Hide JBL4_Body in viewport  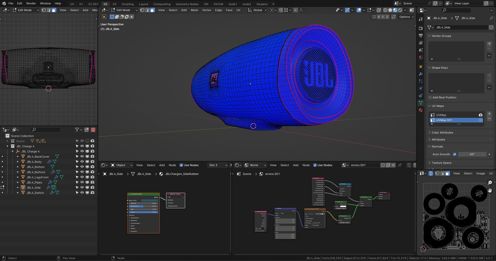(82, 162)
